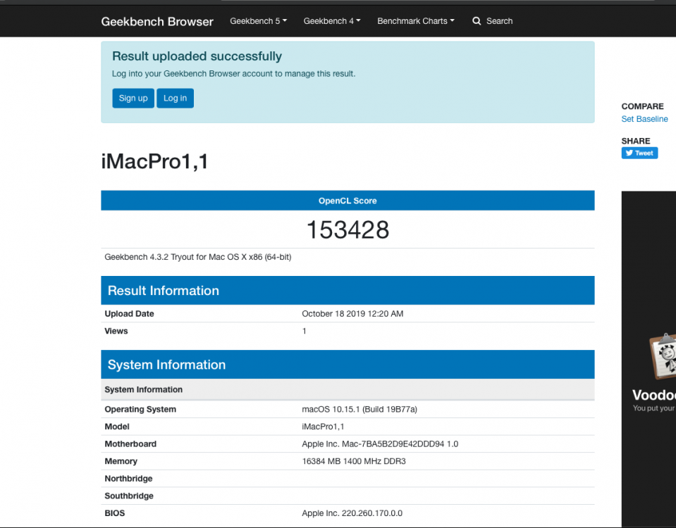The width and height of the screenshot is (676, 528).
Task: Click the OpenCL Score header bar
Action: (348, 201)
